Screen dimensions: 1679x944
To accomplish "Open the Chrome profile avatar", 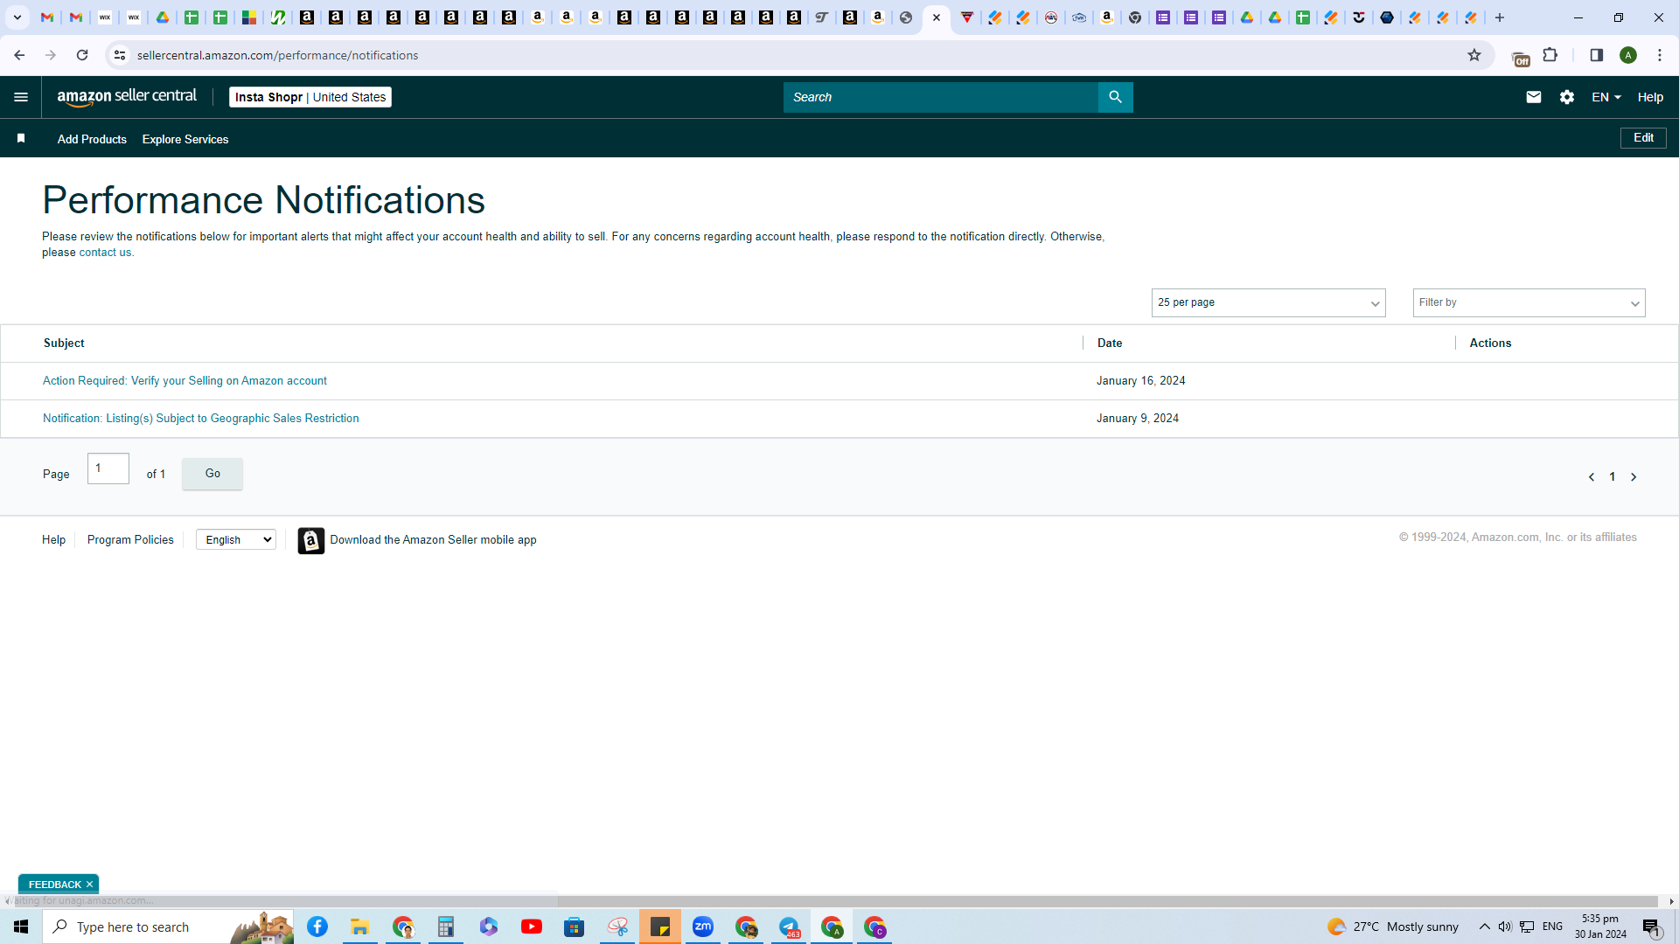I will pos(1628,55).
